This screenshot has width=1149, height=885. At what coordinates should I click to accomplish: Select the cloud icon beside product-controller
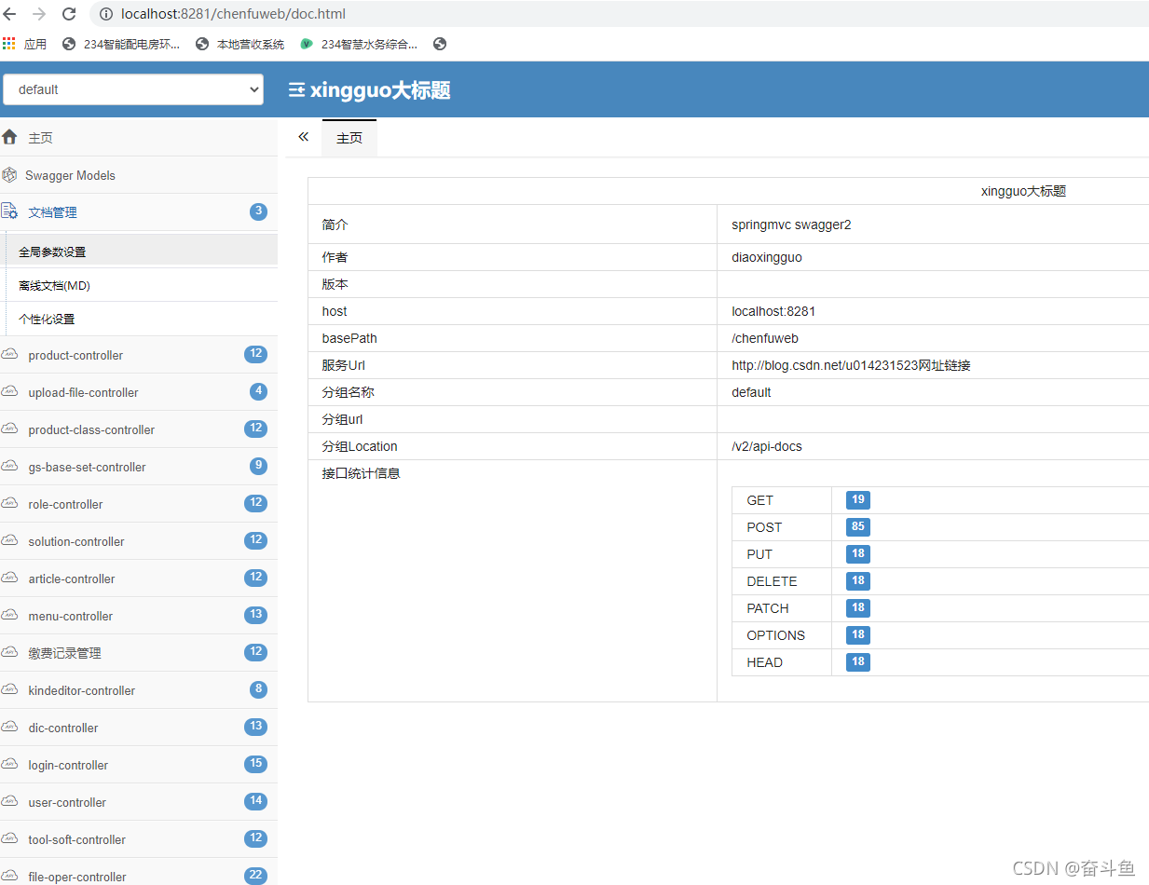coord(10,354)
